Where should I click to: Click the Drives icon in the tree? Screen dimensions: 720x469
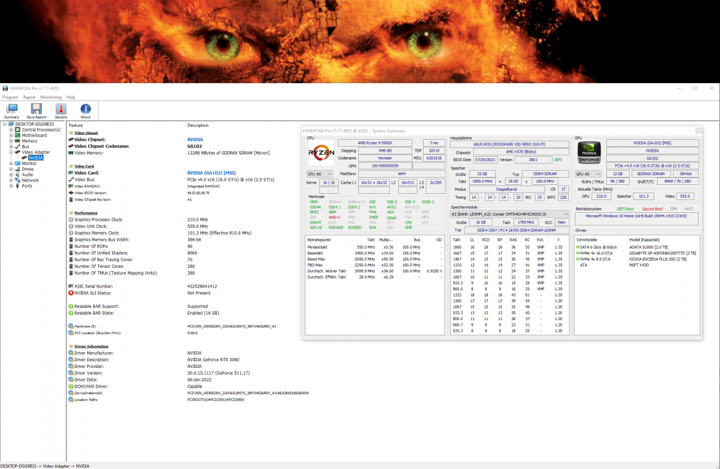click(x=18, y=169)
